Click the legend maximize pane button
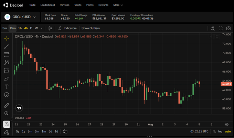Screen dimensions: 234x138 tap(217, 36)
